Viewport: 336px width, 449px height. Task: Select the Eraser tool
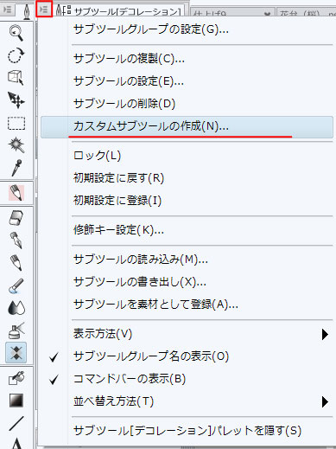click(x=16, y=217)
